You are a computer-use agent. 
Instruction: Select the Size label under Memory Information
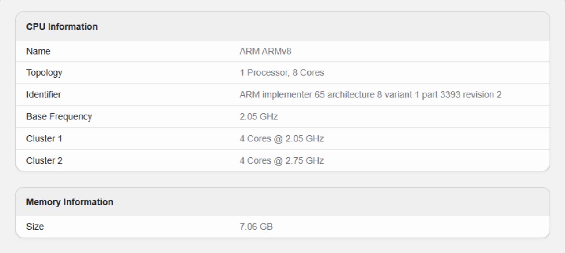35,227
